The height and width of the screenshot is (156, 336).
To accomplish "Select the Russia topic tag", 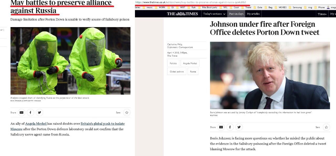I will tap(193, 71).
